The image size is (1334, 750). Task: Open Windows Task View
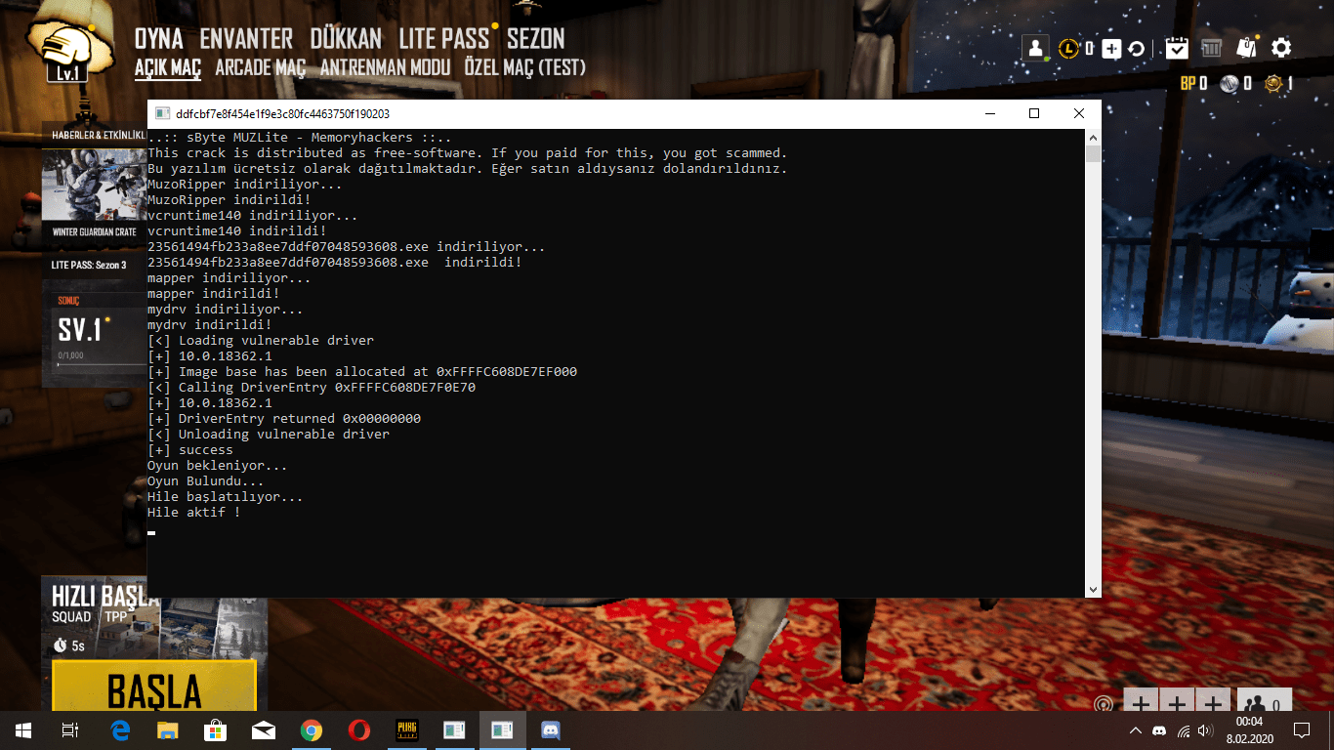(70, 729)
